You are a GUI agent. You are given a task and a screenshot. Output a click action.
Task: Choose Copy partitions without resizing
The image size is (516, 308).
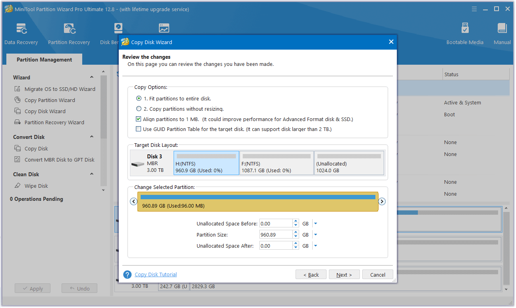pyautogui.click(x=139, y=109)
